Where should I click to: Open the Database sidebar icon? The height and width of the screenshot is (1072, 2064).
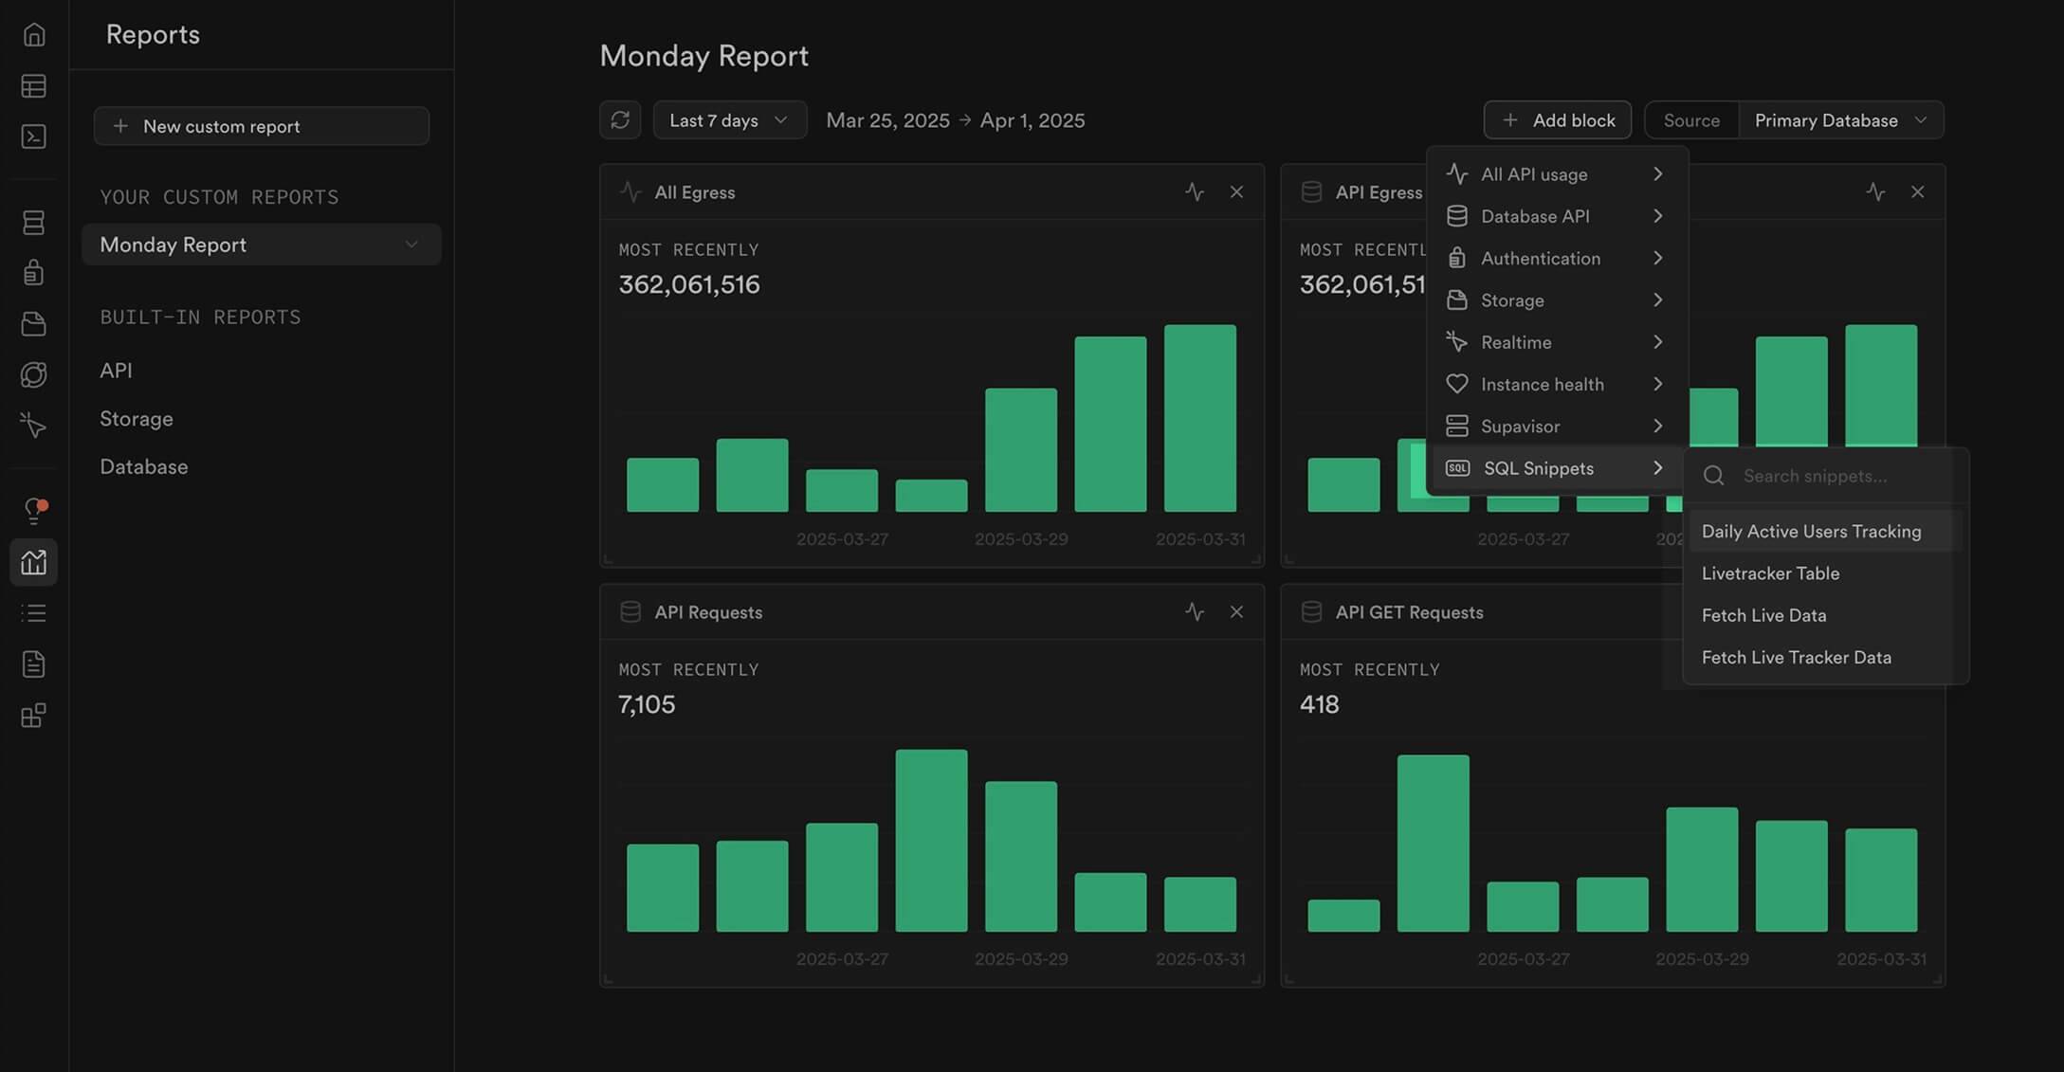34,223
